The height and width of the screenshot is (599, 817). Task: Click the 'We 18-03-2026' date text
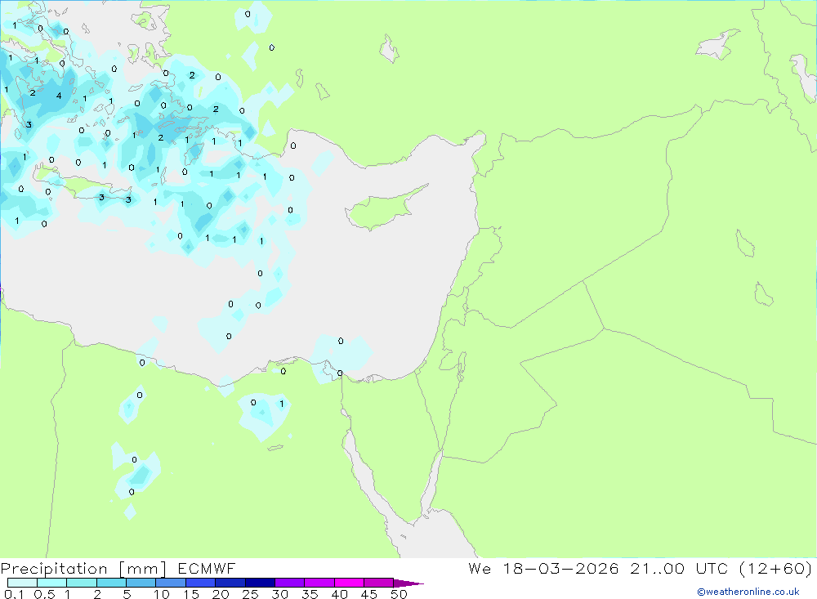click(543, 568)
